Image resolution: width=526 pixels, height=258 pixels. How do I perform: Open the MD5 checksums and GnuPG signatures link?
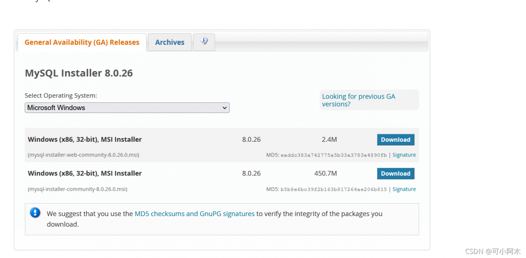tap(194, 214)
